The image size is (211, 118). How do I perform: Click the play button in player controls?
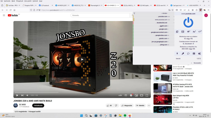point(17,95)
